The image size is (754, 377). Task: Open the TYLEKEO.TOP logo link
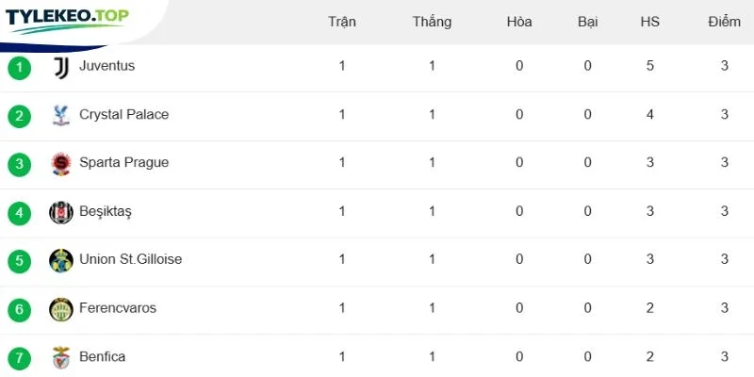(67, 21)
